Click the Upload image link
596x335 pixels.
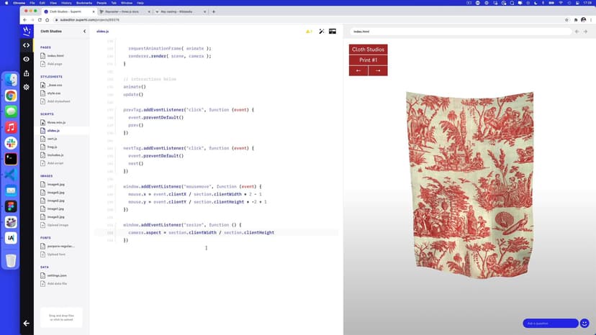(x=57, y=225)
